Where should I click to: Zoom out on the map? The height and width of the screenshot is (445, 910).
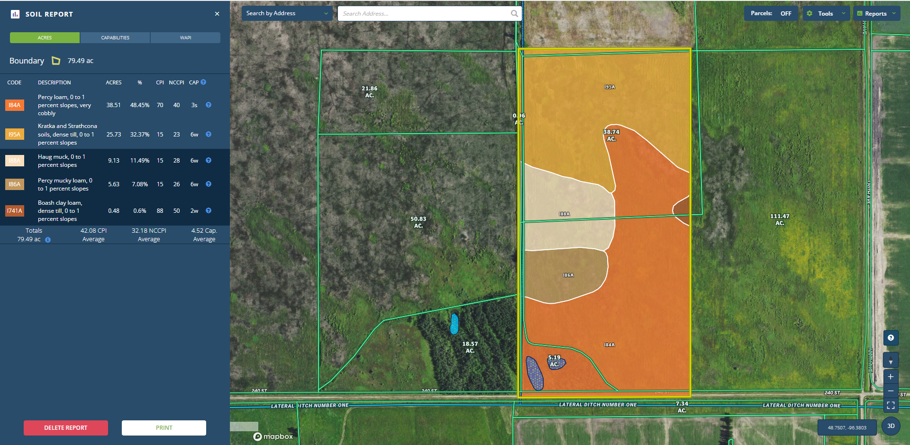(891, 391)
